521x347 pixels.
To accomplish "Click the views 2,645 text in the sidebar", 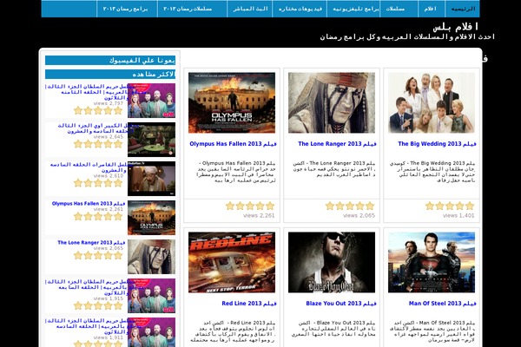I will pyautogui.click(x=109, y=137).
